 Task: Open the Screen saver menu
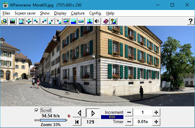point(25,13)
